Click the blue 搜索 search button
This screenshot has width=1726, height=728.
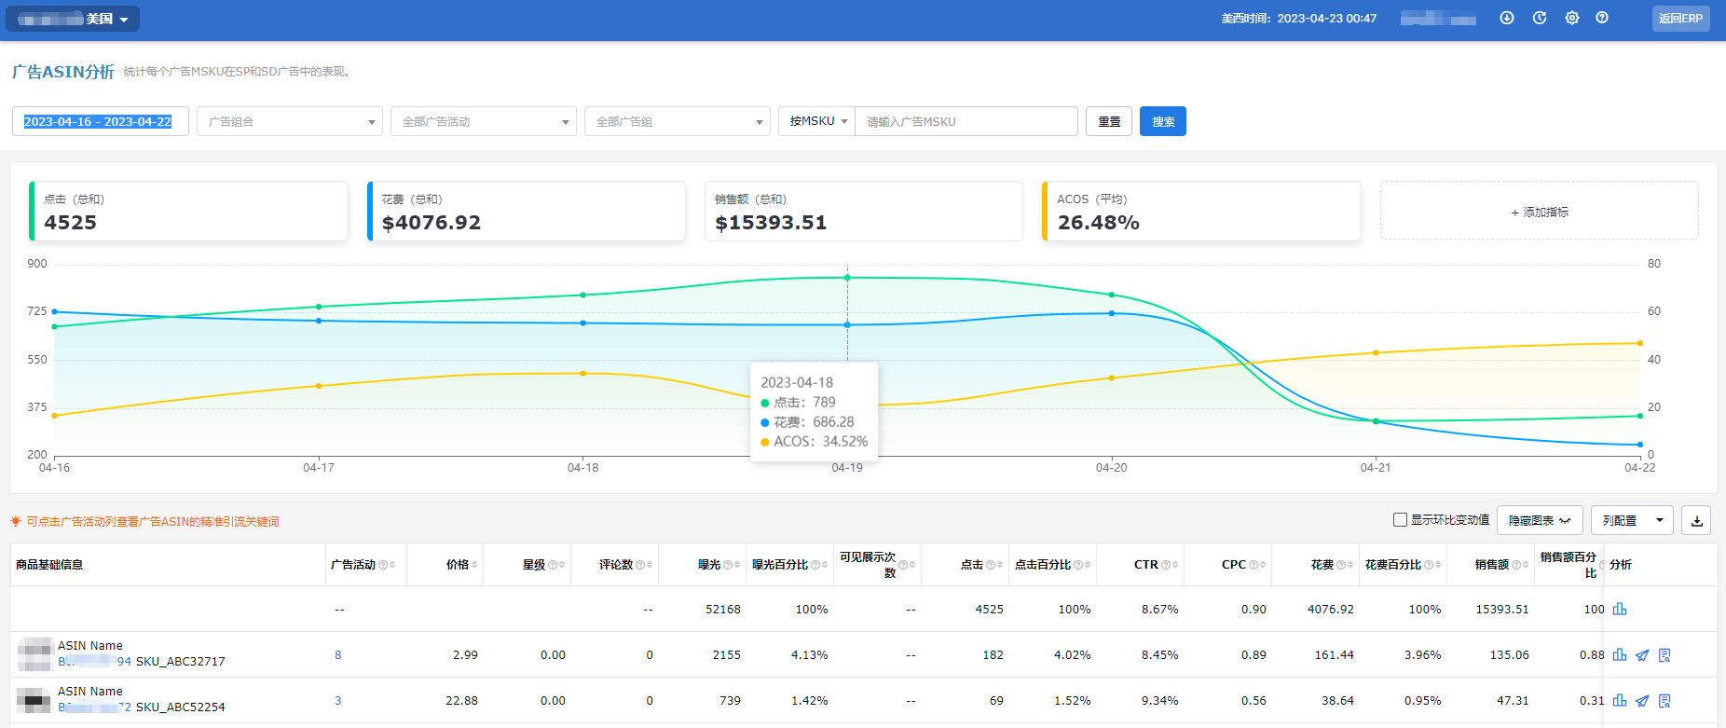tap(1163, 121)
